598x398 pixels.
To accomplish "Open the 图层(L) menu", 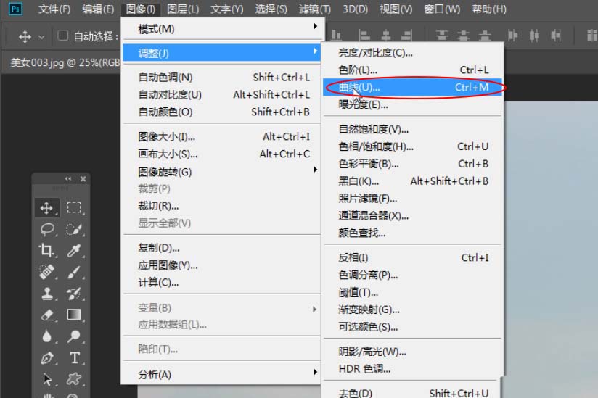I will click(183, 9).
